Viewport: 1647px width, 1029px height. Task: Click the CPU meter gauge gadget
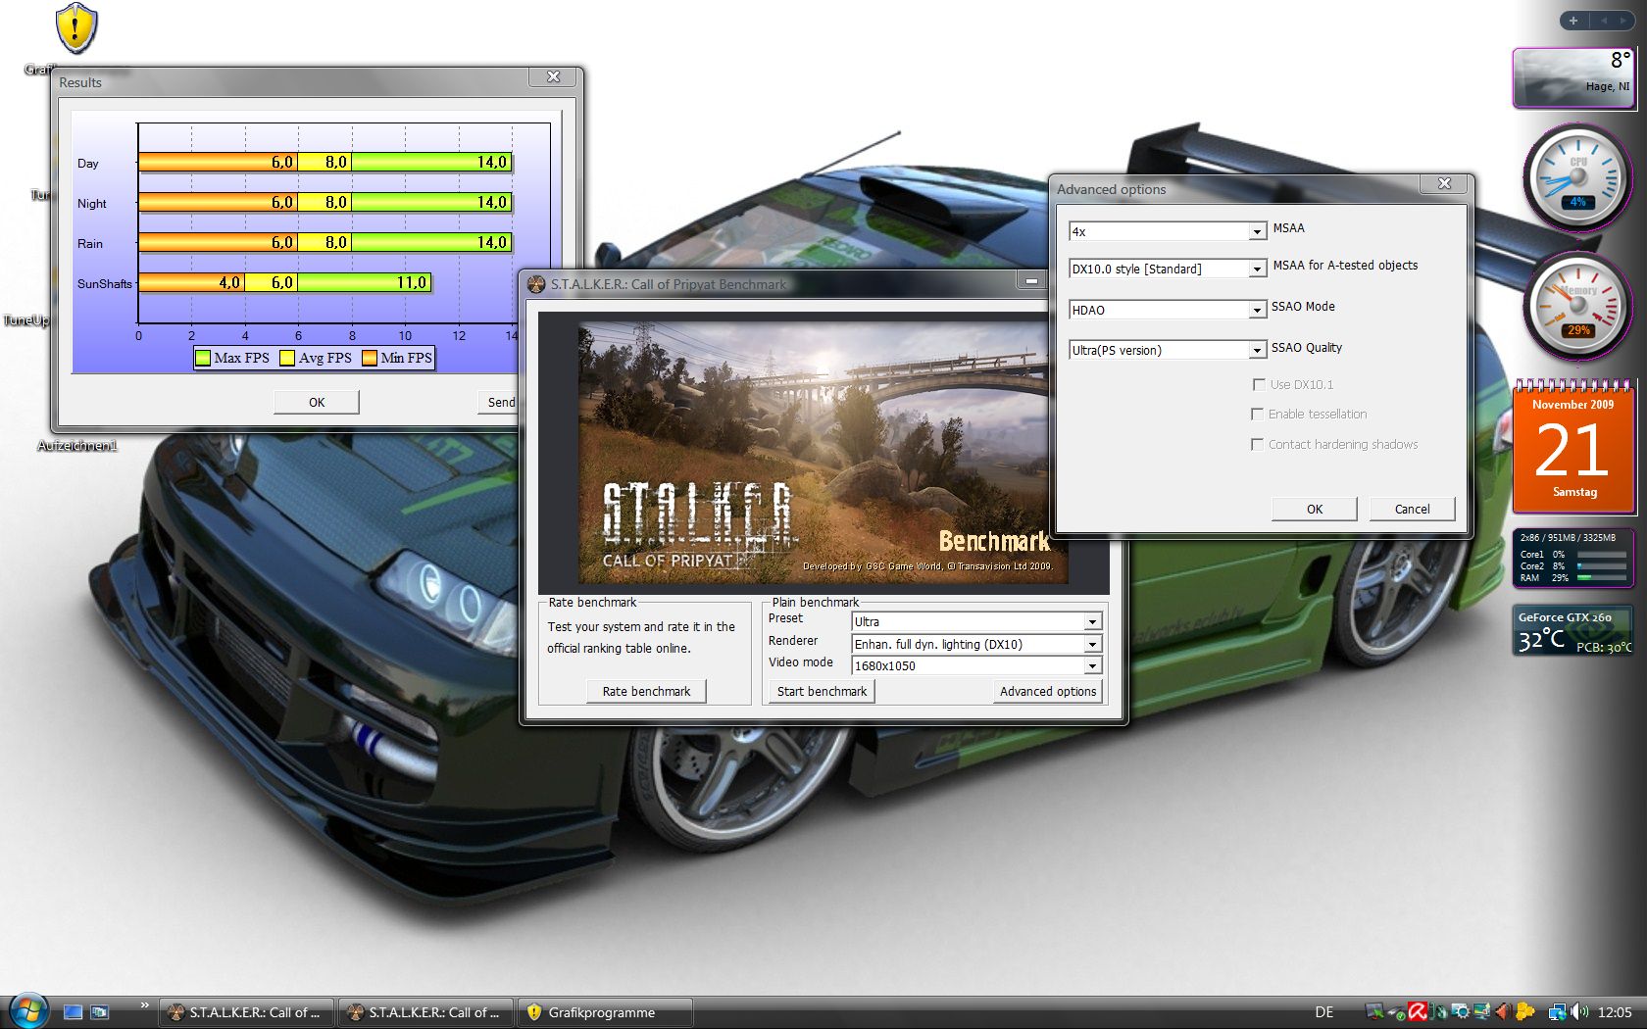[x=1577, y=176]
